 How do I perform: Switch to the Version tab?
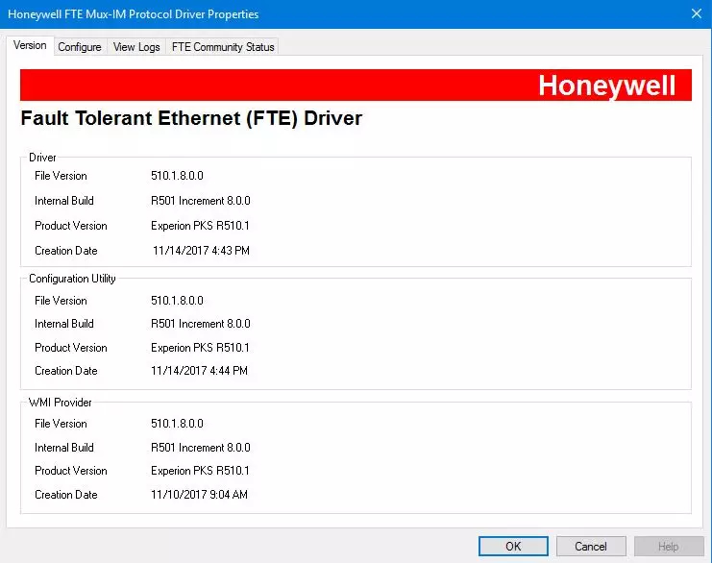[x=30, y=45]
